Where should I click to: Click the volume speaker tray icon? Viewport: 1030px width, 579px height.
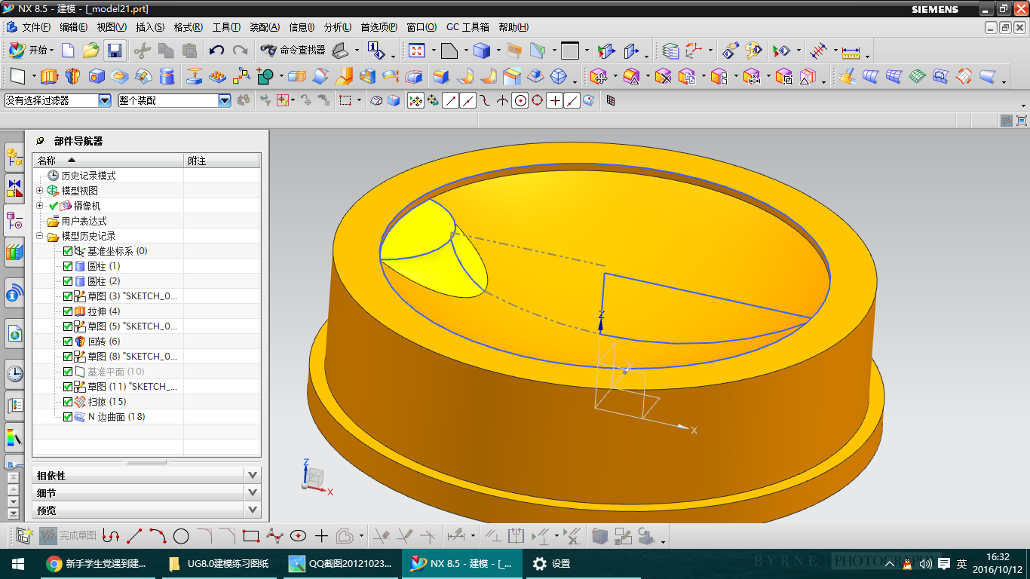pyautogui.click(x=926, y=563)
